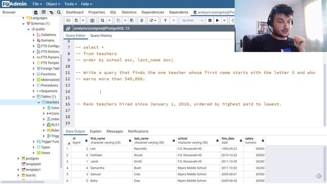Image resolution: width=327 pixels, height=184 pixels.
Task: Open the Tools menu
Action: pos(71,4)
